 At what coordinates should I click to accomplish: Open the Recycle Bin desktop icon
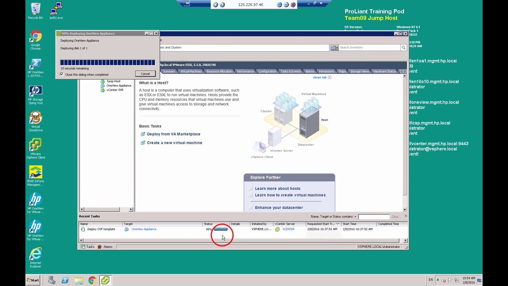point(35,11)
